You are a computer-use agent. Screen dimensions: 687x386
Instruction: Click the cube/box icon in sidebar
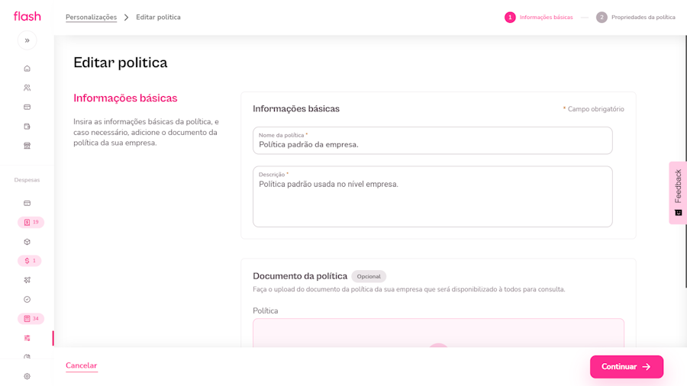point(27,242)
